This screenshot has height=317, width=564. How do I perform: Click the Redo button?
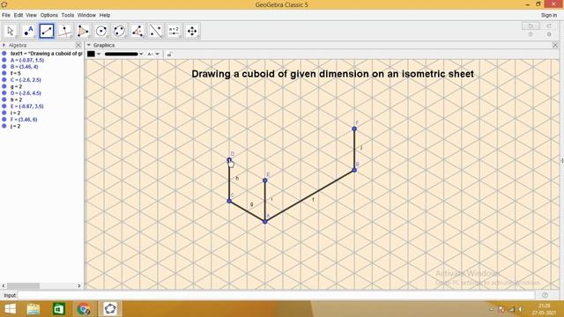[549, 26]
